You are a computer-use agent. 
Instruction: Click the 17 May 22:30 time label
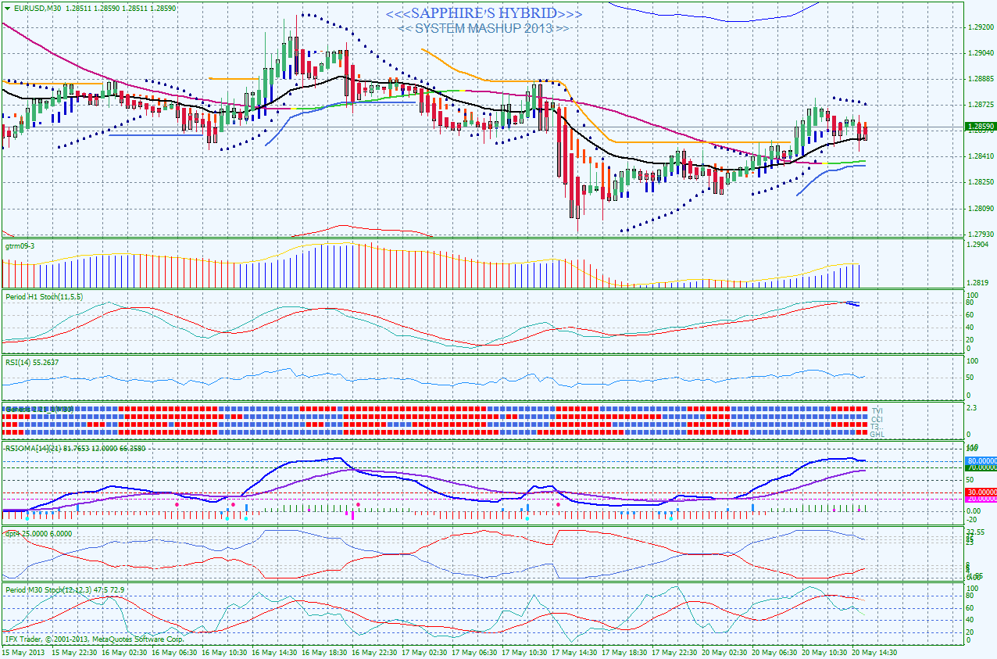point(676,651)
